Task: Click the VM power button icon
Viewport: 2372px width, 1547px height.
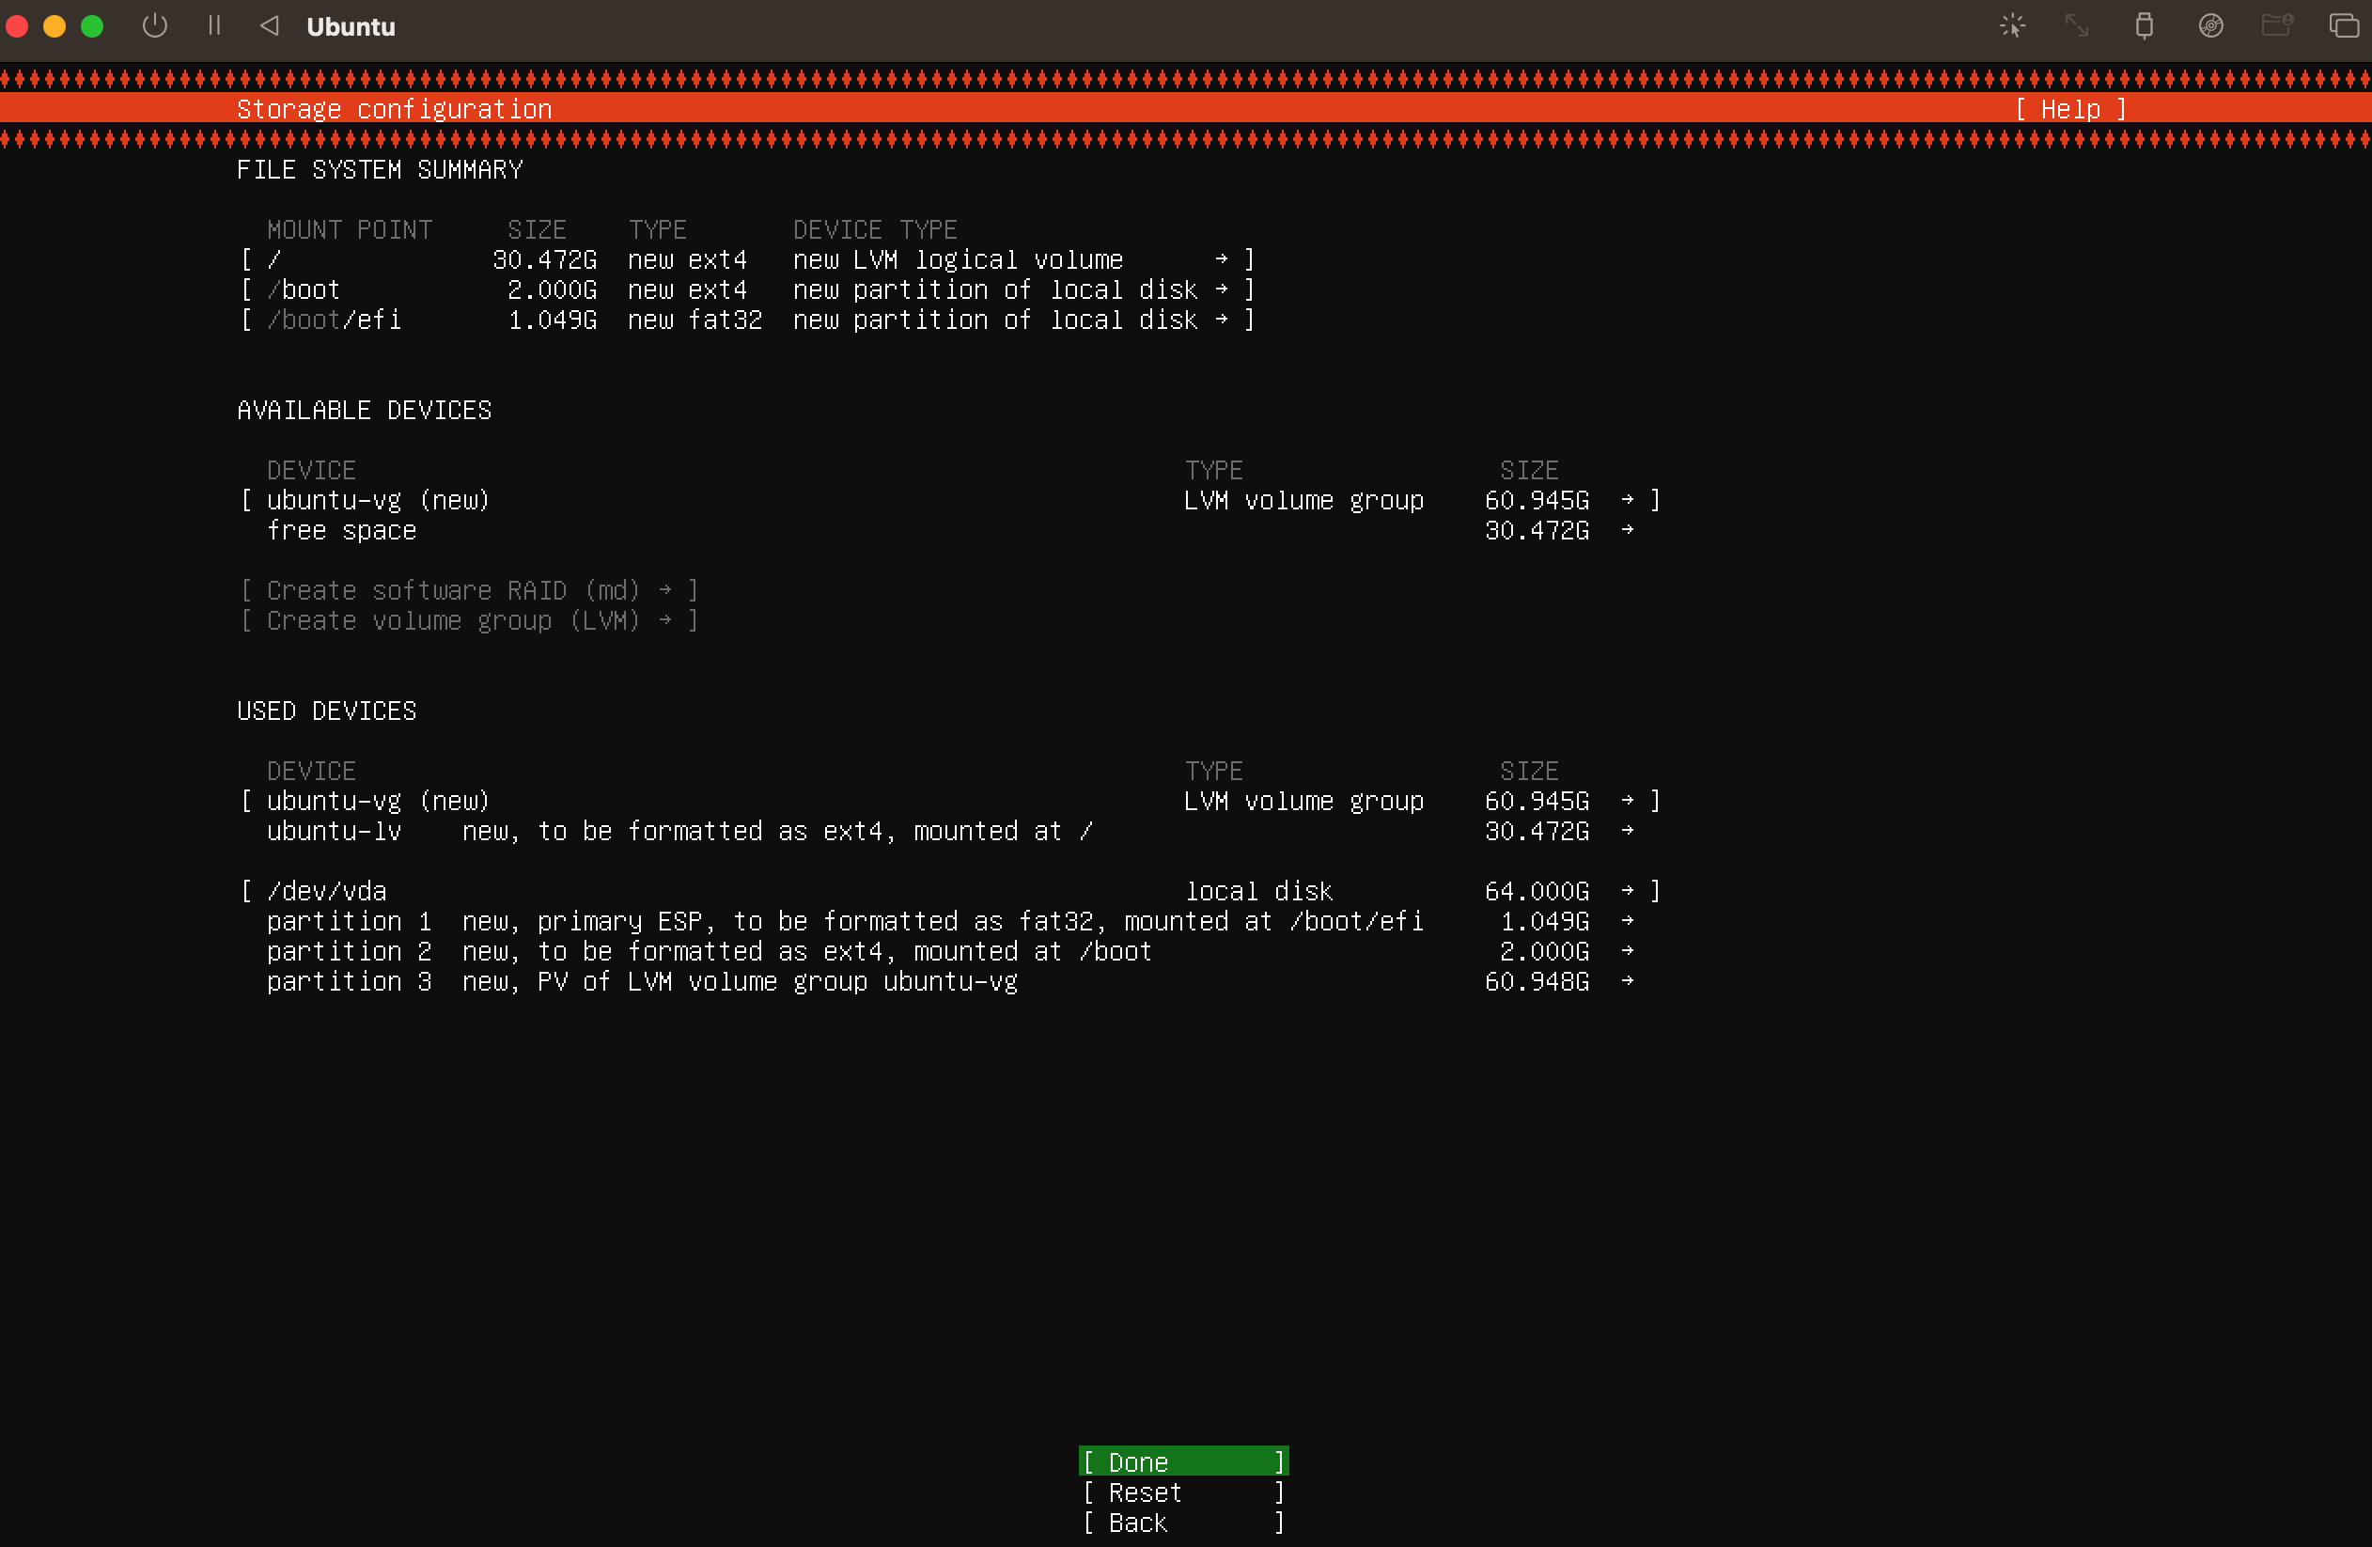Action: tap(154, 26)
